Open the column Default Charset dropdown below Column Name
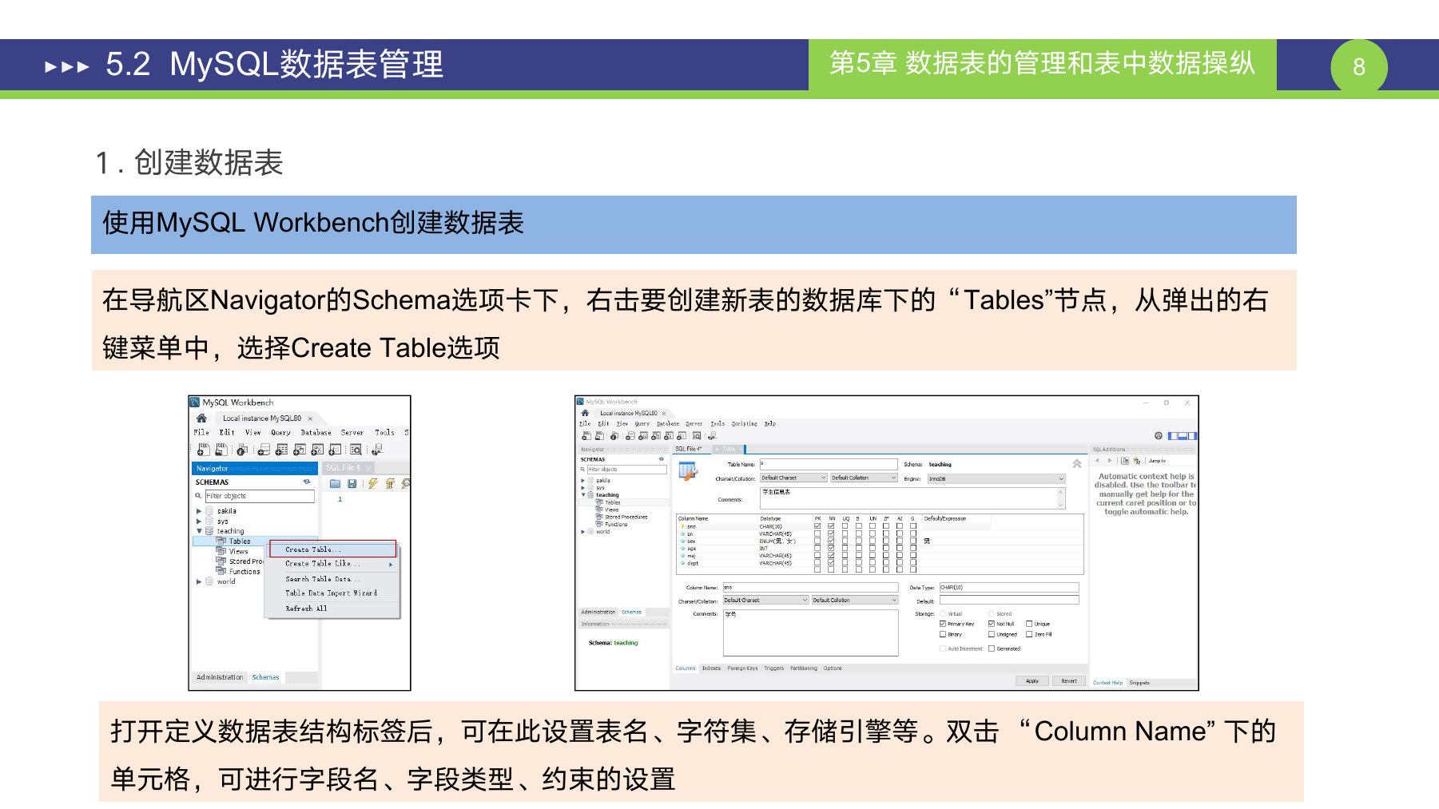 click(765, 600)
